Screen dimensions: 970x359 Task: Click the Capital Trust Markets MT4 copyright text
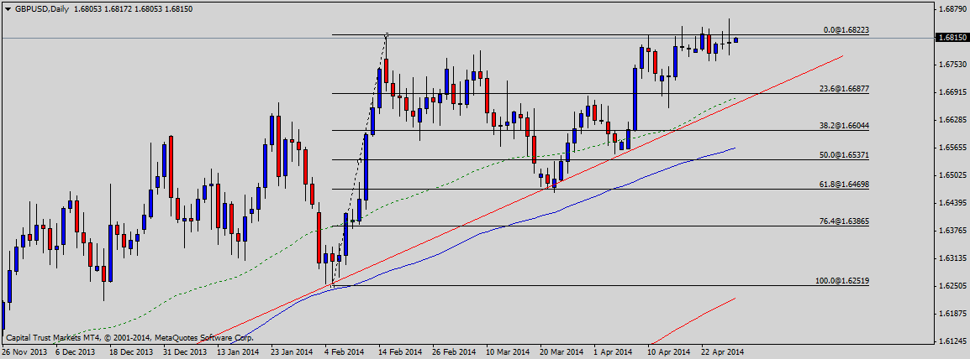tap(126, 337)
